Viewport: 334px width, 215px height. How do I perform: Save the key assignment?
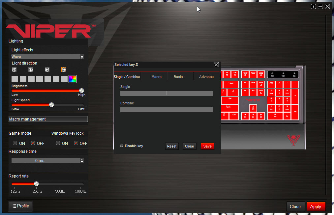click(x=207, y=146)
